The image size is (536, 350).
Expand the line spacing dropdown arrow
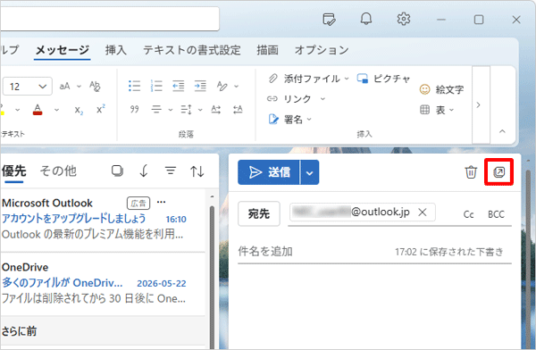coord(200,110)
